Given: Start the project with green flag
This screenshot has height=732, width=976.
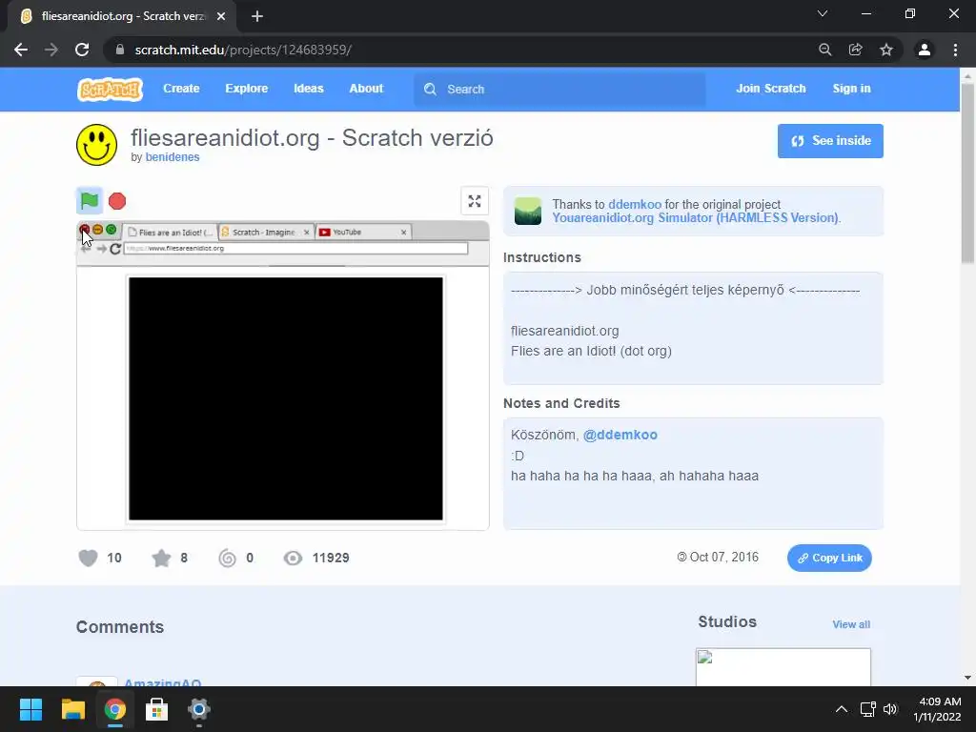Looking at the screenshot, I should [x=90, y=200].
